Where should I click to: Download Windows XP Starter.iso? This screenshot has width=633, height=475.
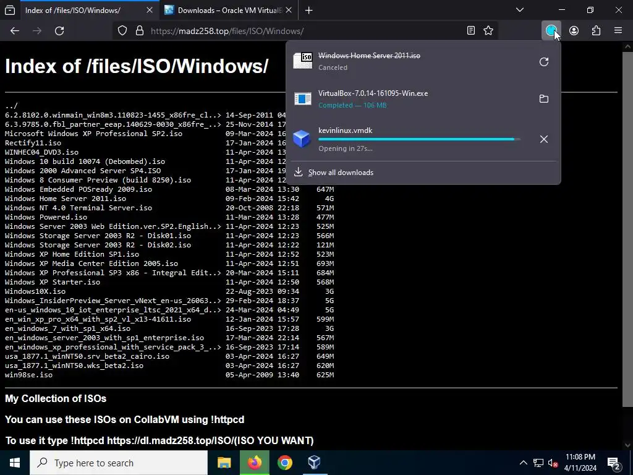(53, 282)
